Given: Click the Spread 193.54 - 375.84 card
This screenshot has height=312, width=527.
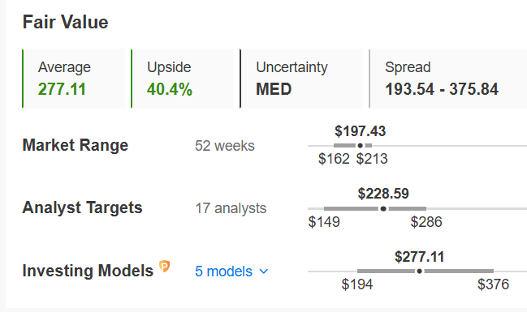Looking at the screenshot, I should (448, 79).
